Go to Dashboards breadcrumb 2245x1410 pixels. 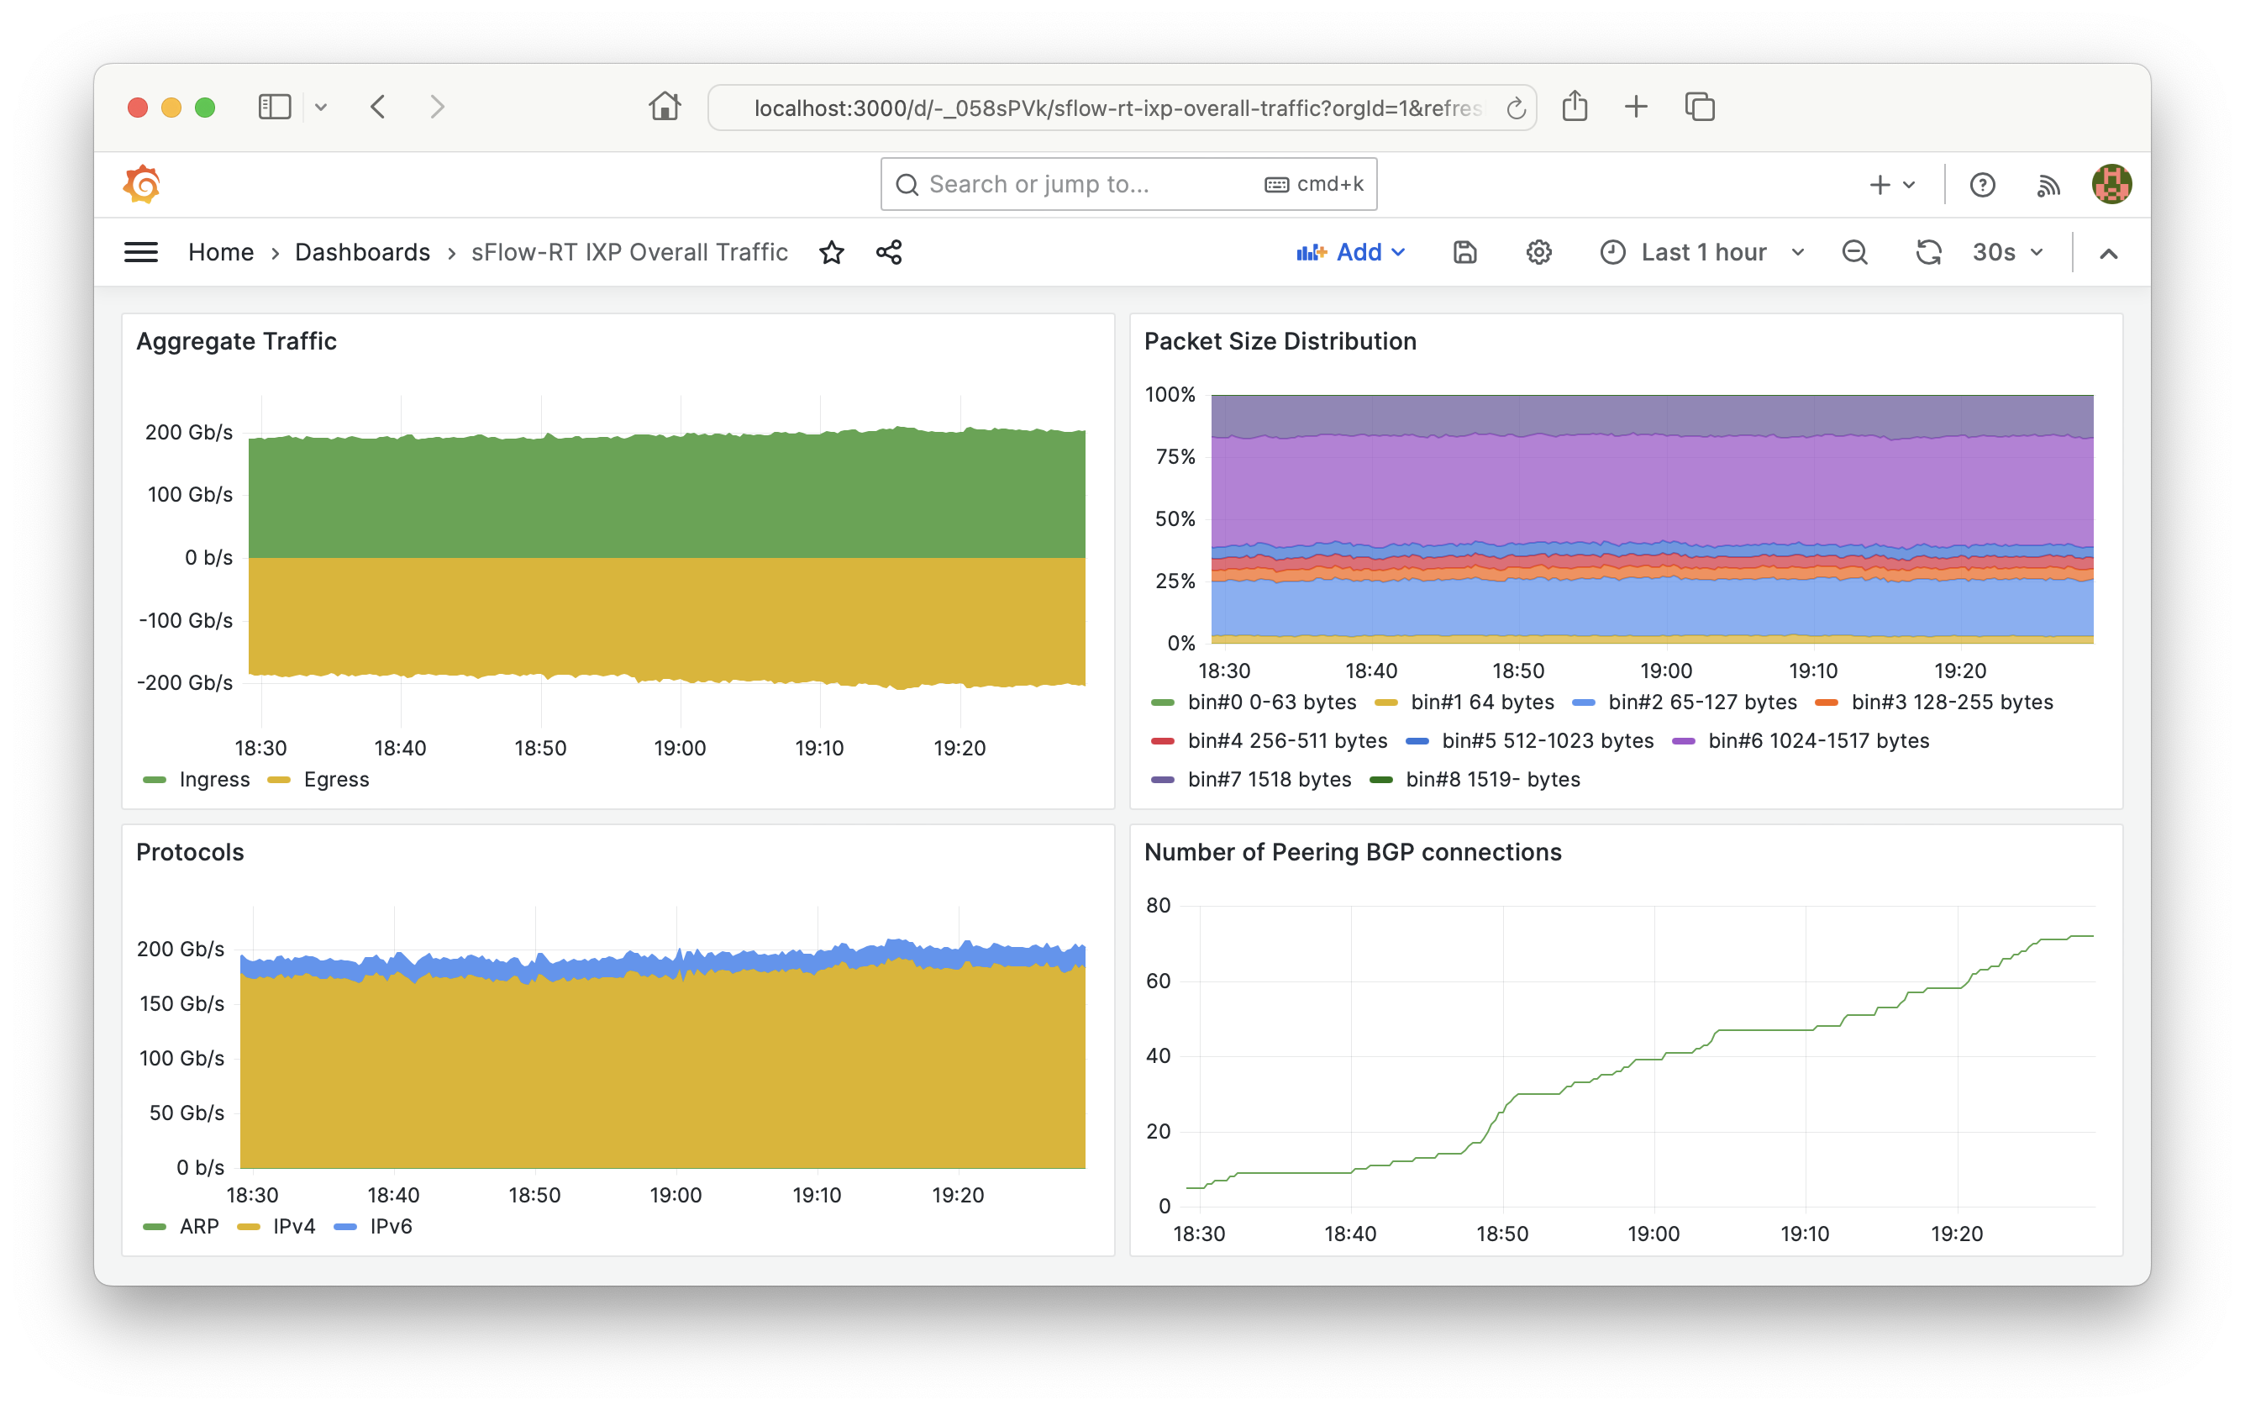(362, 253)
